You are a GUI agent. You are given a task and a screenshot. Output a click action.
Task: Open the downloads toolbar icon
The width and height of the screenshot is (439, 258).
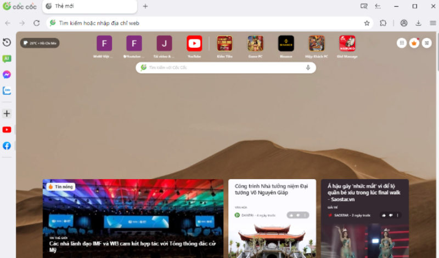[x=418, y=23]
